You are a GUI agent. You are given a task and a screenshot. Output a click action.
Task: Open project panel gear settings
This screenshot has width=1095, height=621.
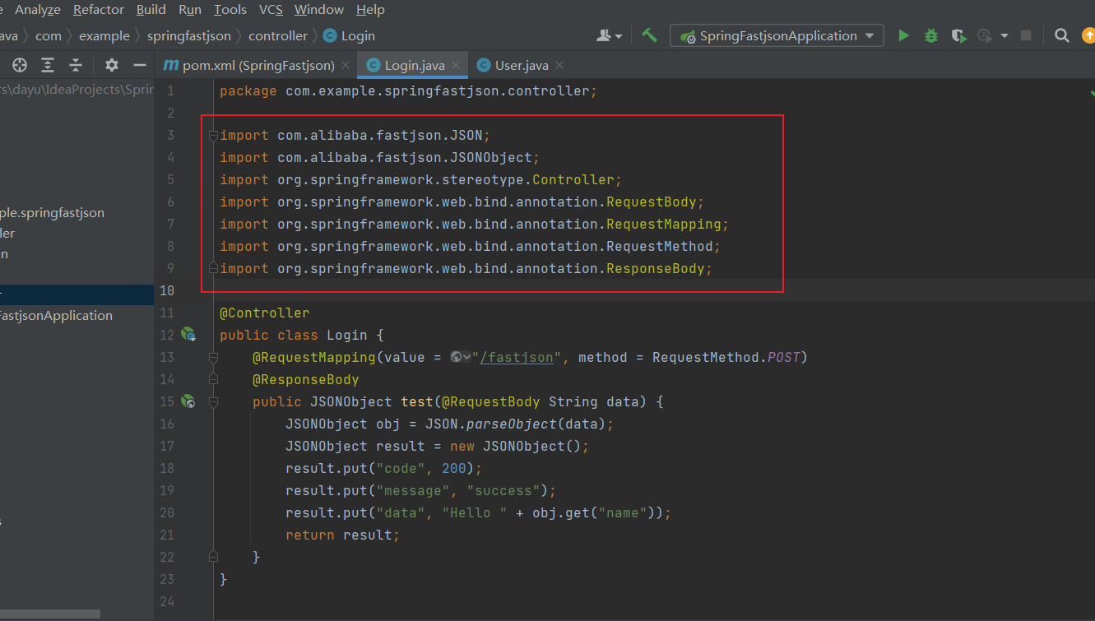112,65
